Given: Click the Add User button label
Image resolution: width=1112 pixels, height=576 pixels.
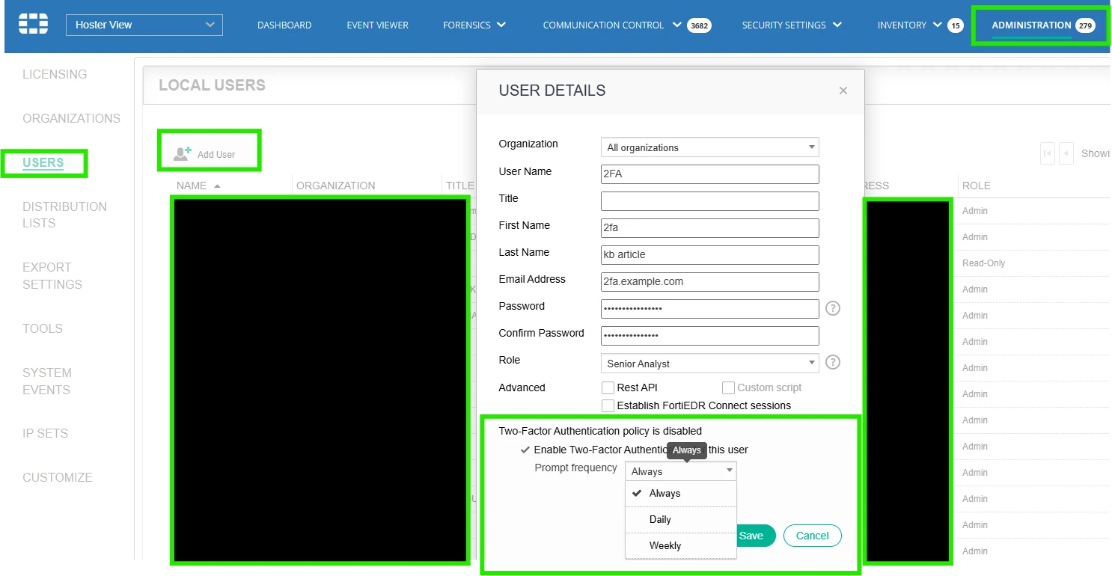Looking at the screenshot, I should (216, 154).
